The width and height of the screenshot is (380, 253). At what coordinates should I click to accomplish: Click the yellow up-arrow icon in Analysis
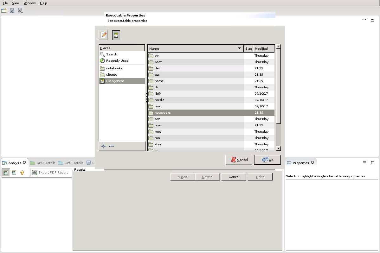pyautogui.click(x=22, y=173)
